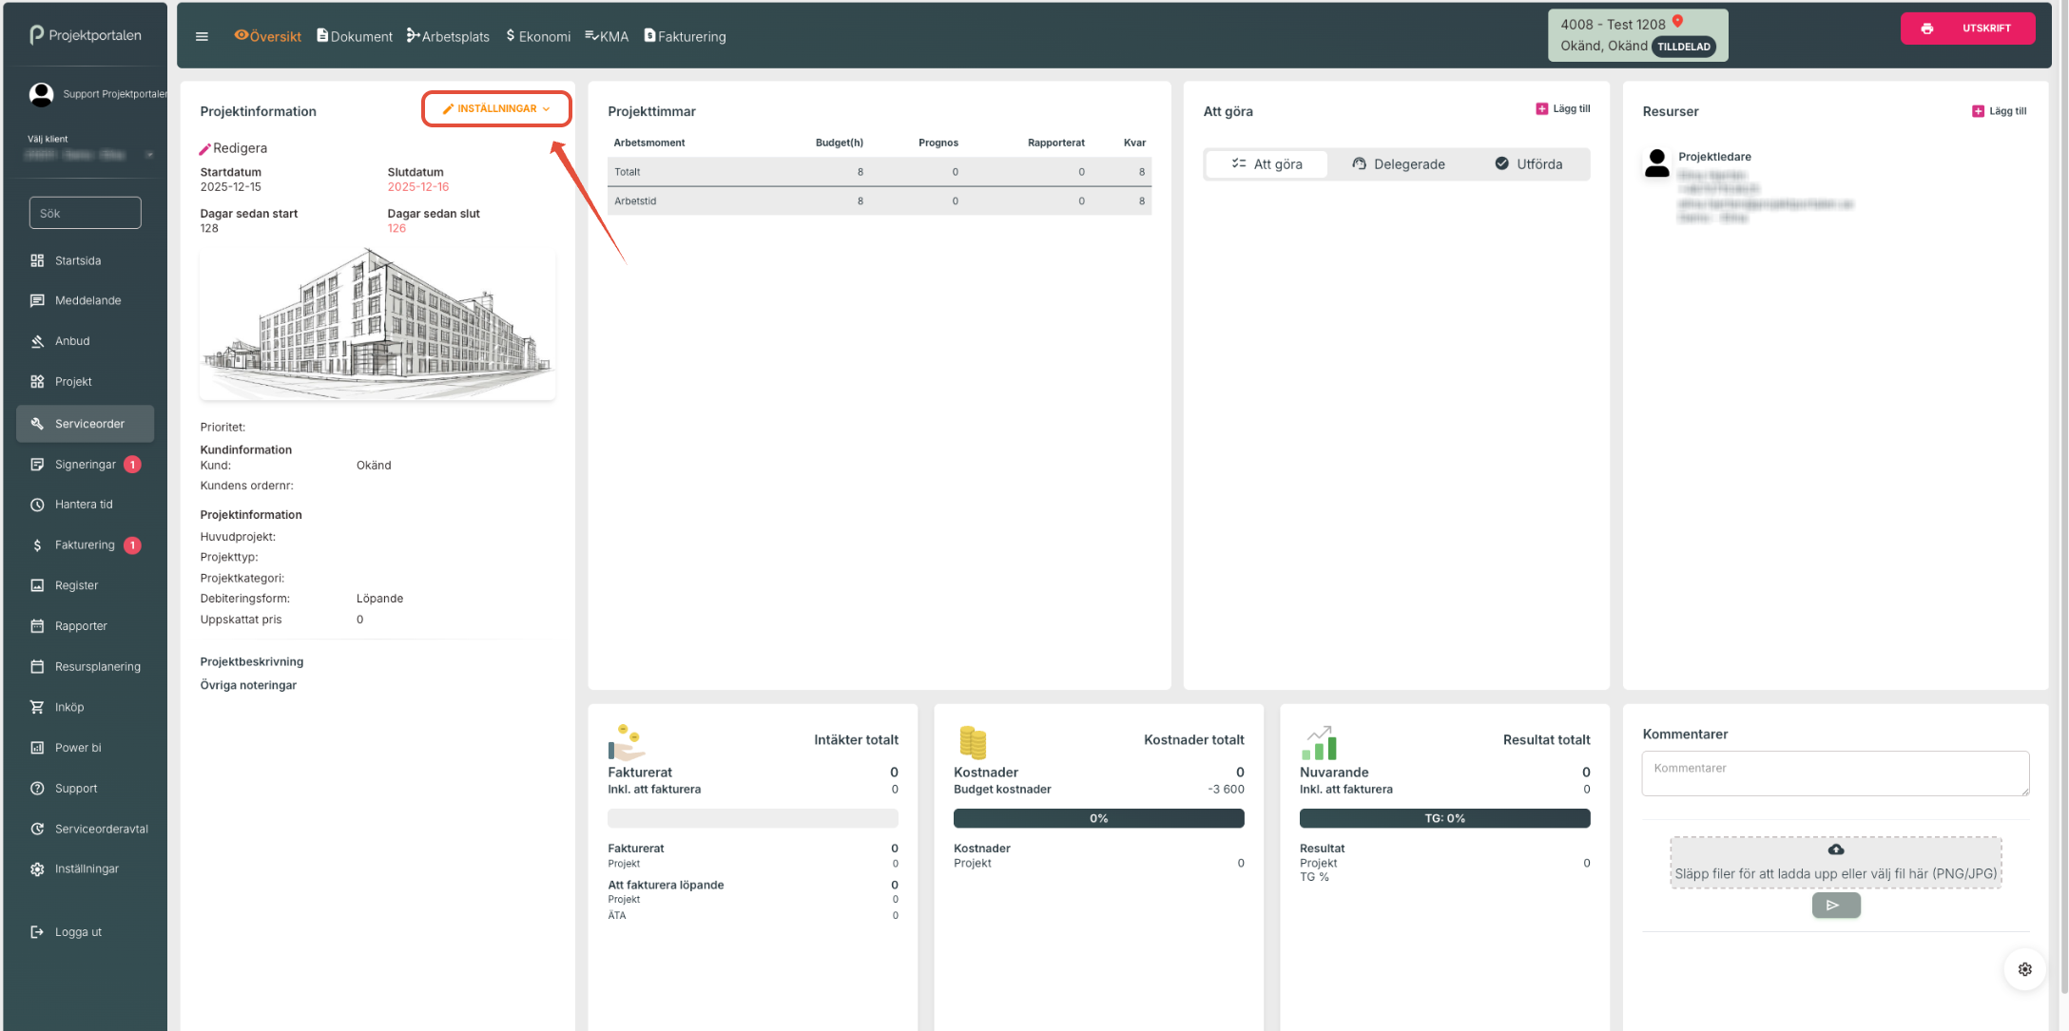Show Utförda tasks
2069x1031 pixels.
pyautogui.click(x=1528, y=164)
